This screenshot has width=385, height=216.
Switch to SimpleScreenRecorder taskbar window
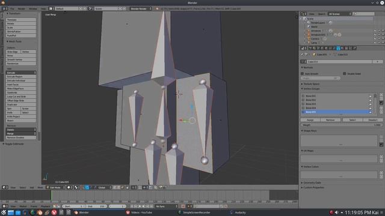pyautogui.click(x=194, y=212)
